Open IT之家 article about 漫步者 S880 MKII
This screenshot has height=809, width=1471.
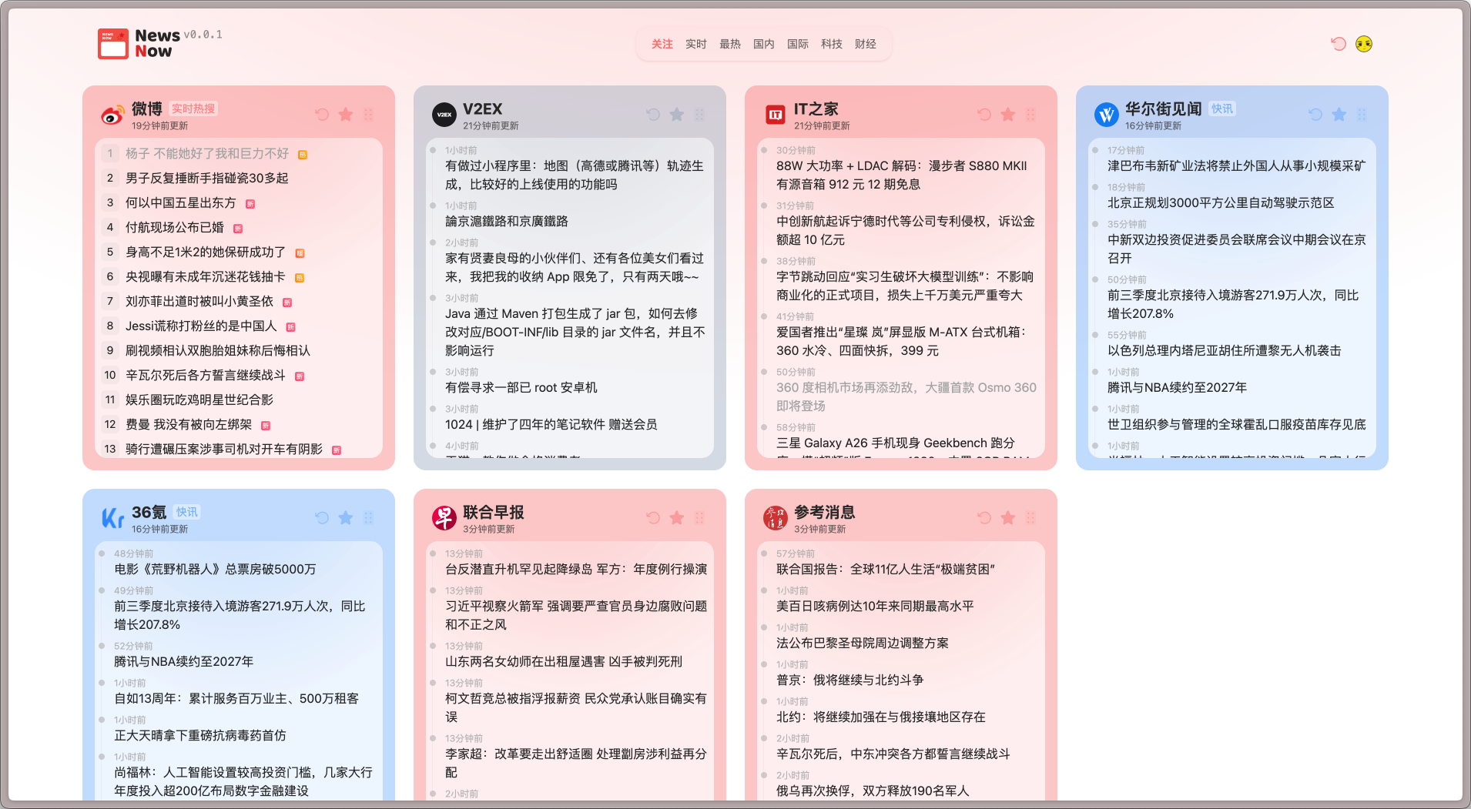coord(902,175)
